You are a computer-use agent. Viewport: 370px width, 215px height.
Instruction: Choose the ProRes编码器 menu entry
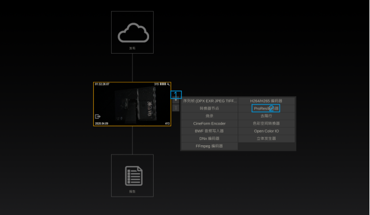click(266, 108)
